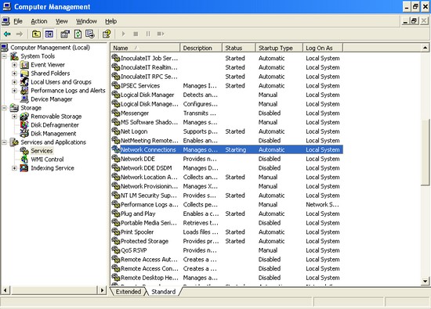Expand the Indexing Service node
The image size is (431, 309).
(14, 168)
